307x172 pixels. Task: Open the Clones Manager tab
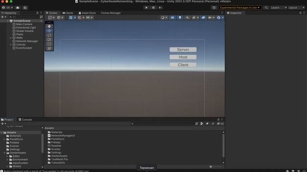tap(111, 13)
